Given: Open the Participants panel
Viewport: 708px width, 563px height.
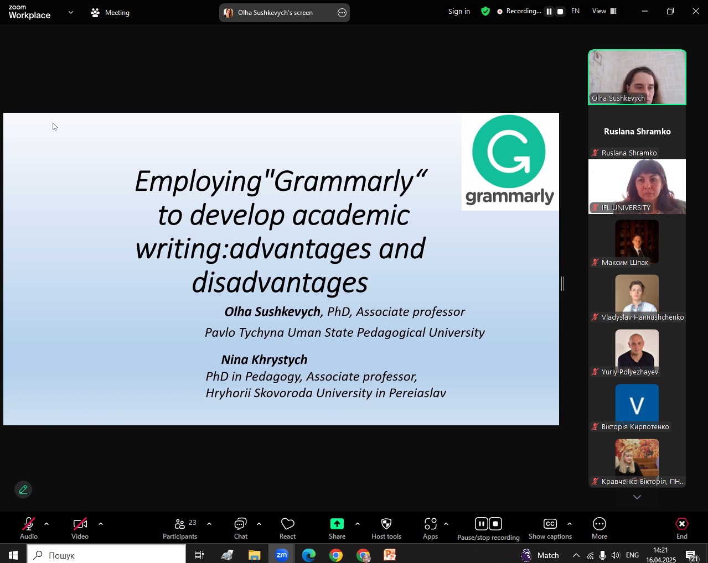Looking at the screenshot, I should (180, 528).
